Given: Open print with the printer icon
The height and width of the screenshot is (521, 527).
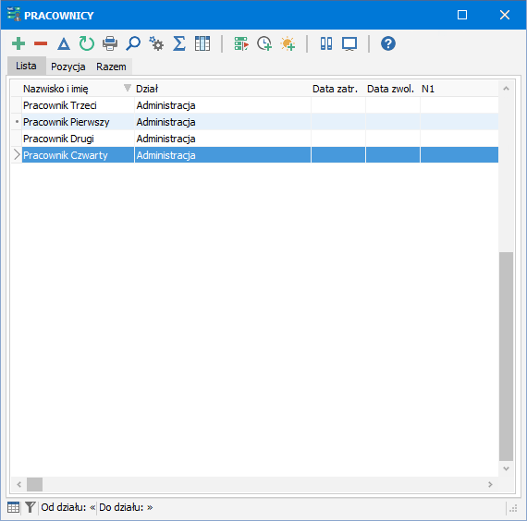Looking at the screenshot, I should tap(110, 43).
